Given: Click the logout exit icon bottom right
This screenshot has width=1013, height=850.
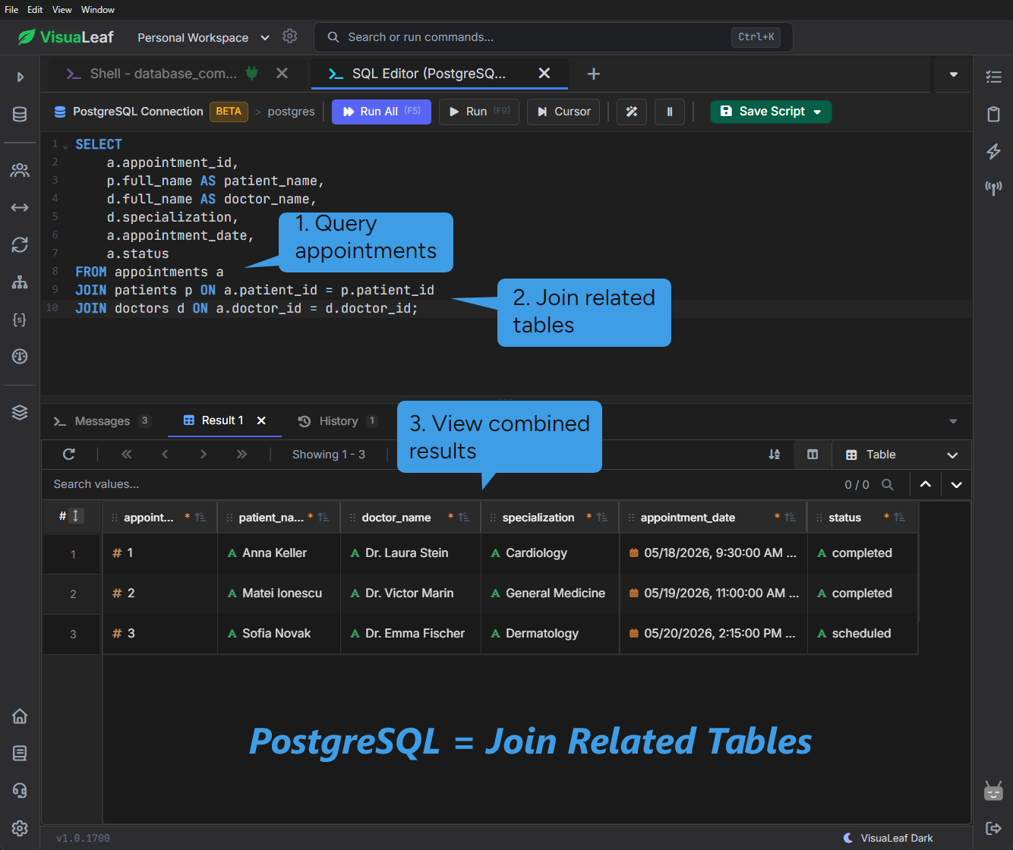Looking at the screenshot, I should click(x=993, y=828).
